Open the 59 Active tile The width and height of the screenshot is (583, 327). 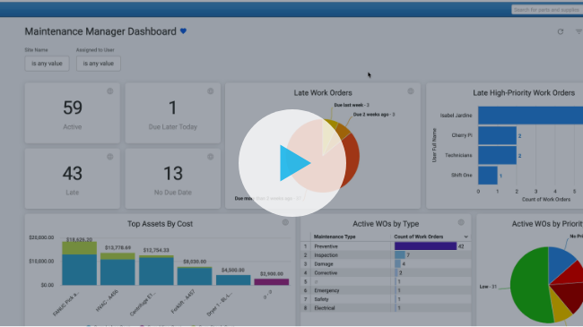tap(73, 113)
